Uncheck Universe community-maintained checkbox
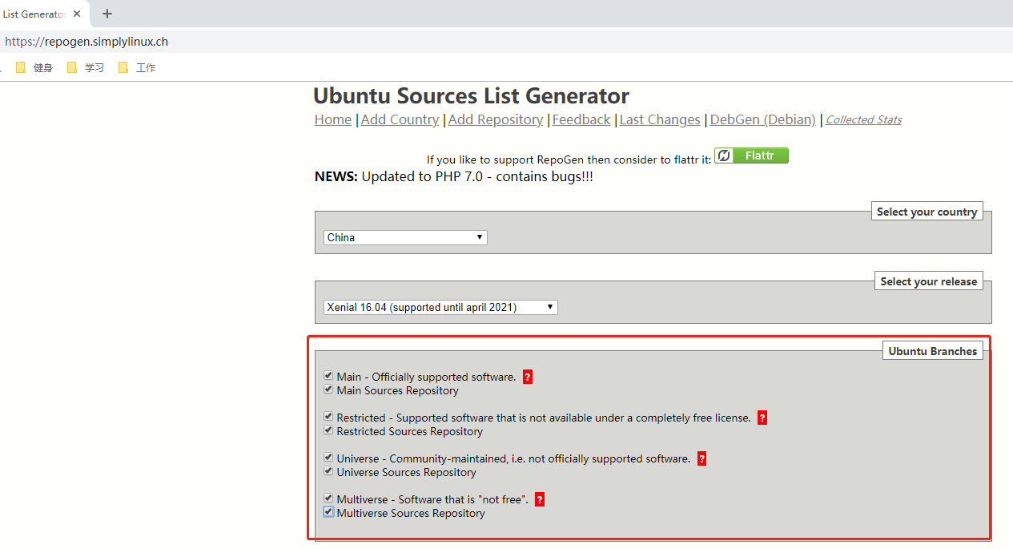Screen dimensions: 1013x549 (x=328, y=457)
